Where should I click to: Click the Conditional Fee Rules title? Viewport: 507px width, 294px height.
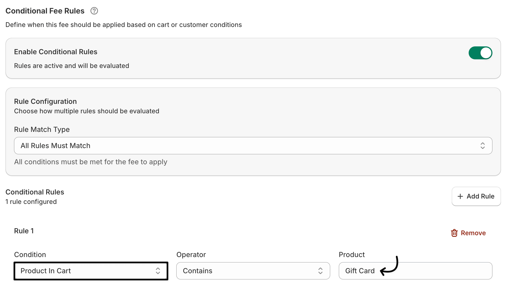(45, 11)
